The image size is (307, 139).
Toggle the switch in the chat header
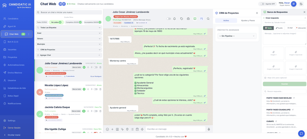pyautogui.click(x=169, y=19)
